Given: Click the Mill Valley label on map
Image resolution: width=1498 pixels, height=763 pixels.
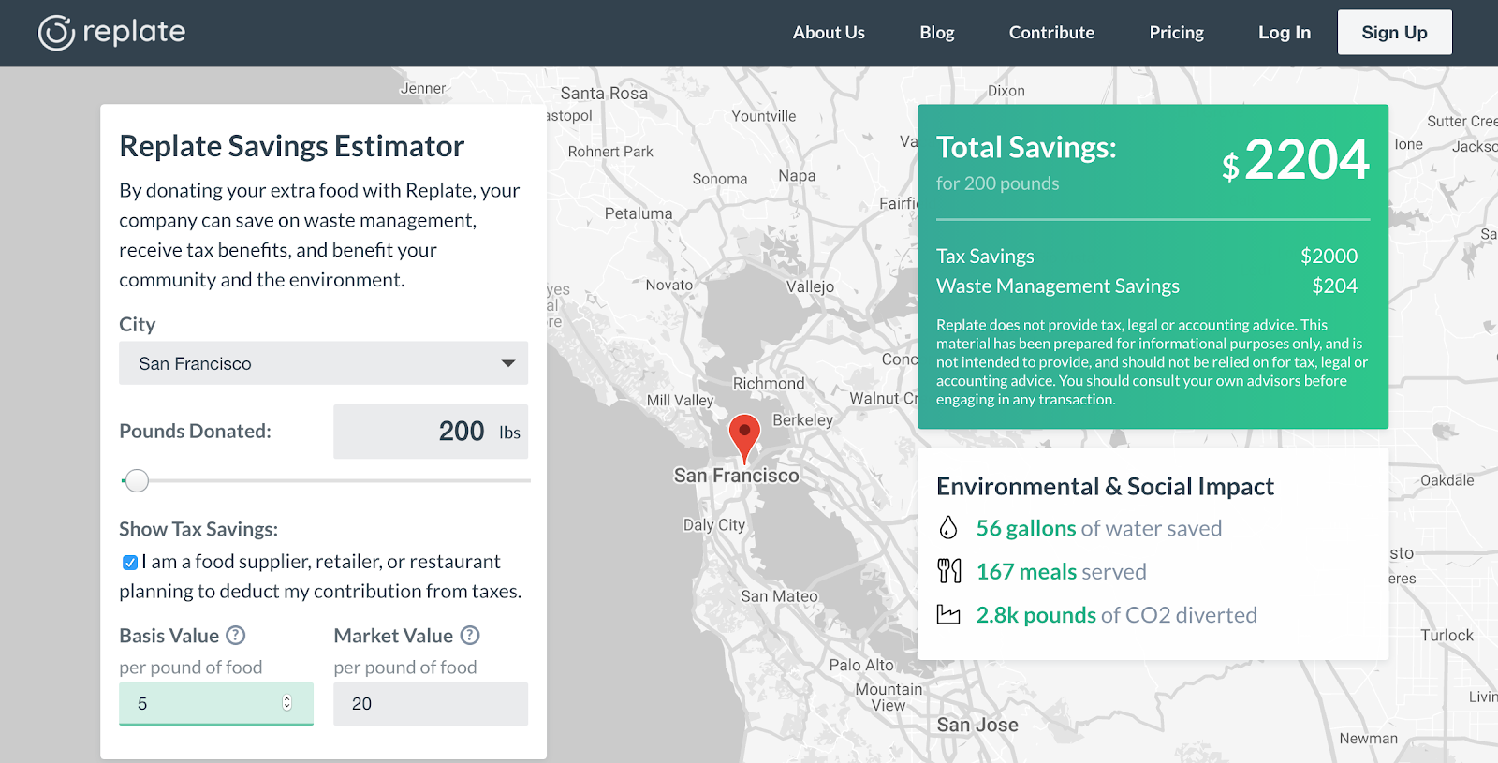Looking at the screenshot, I should tap(680, 400).
